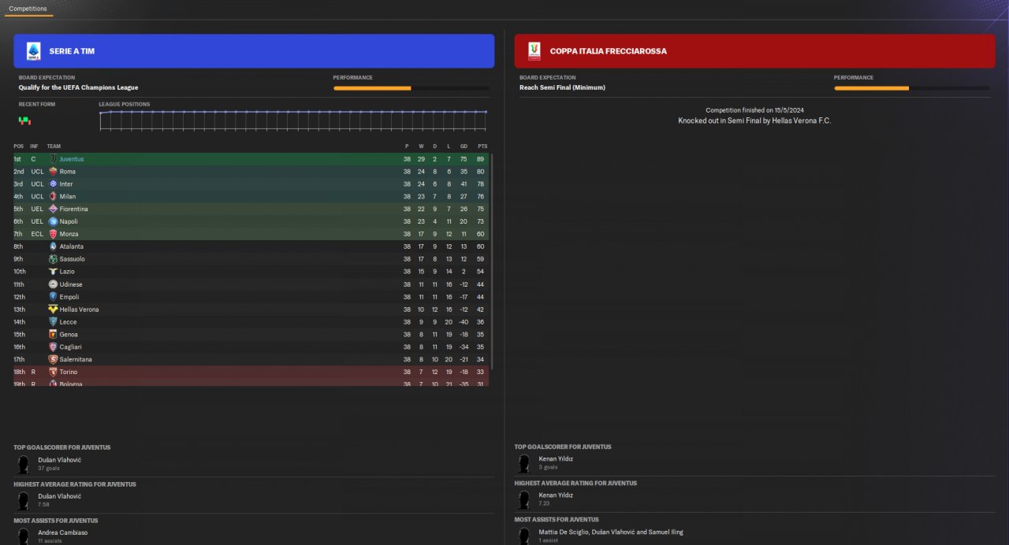
Task: Click the Atalanta club badge
Action: [53, 247]
